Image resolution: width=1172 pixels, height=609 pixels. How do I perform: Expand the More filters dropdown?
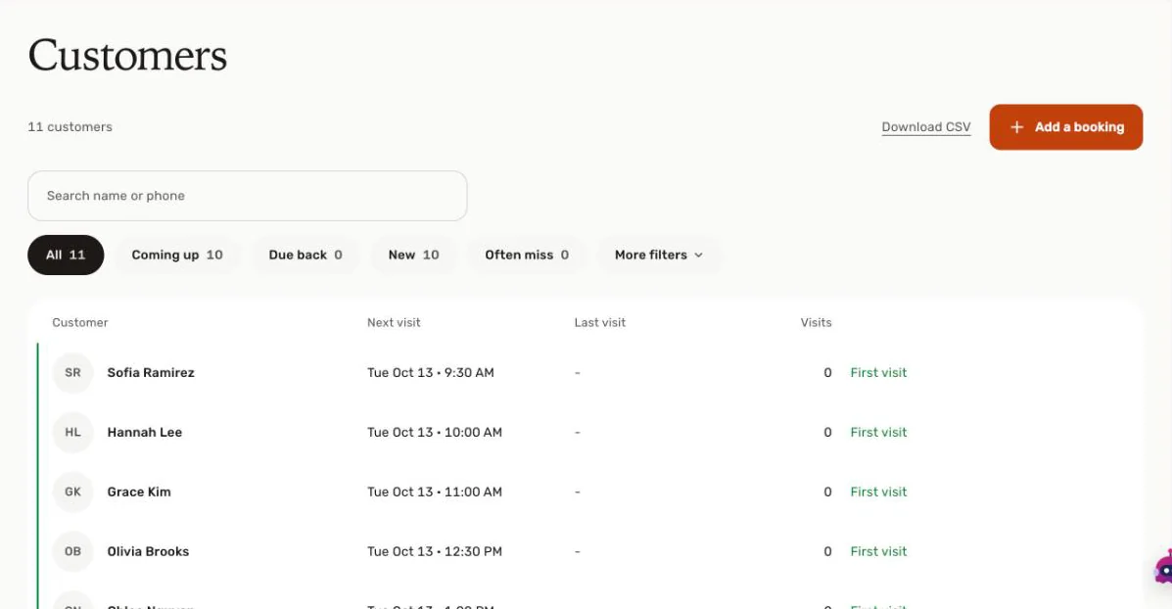tap(659, 255)
